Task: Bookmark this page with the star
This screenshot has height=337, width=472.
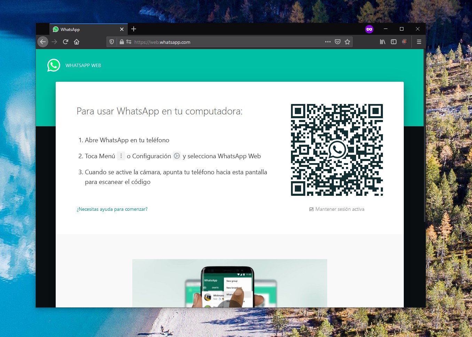Action: click(347, 42)
